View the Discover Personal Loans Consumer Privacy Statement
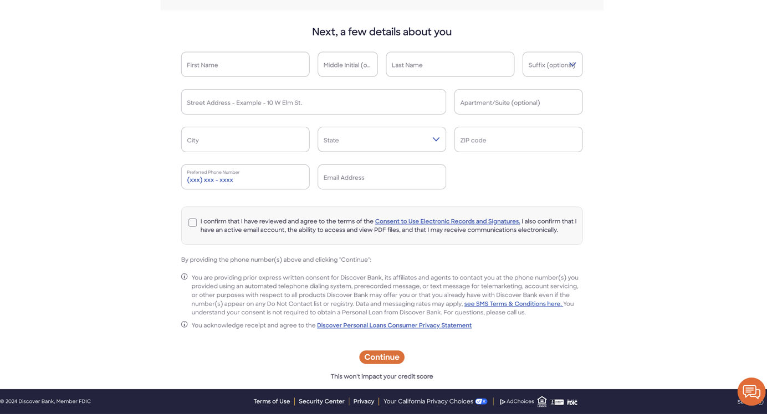Screen dimensions: 767x414 [x=393, y=325]
